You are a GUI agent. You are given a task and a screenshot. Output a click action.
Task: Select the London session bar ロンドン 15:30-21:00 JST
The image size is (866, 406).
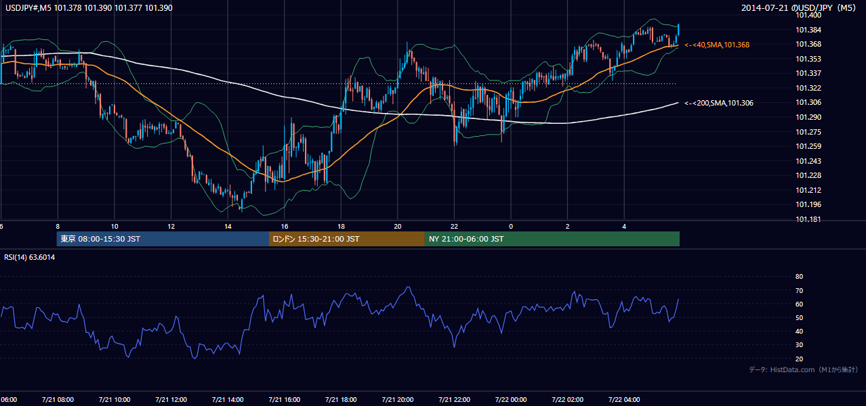click(347, 239)
